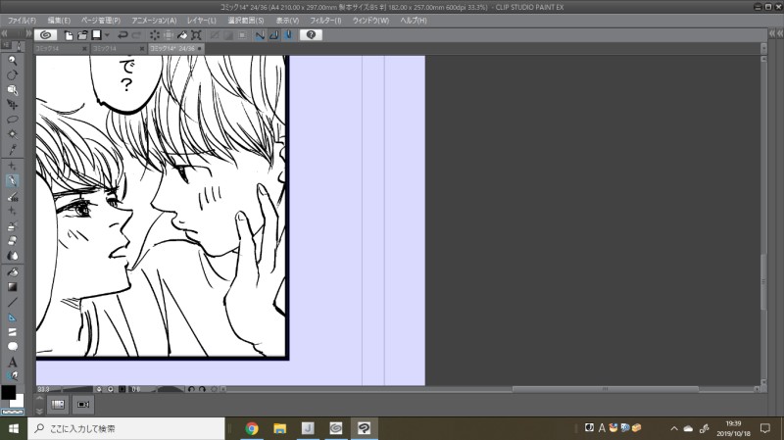Open the フィルター(I) menu

[325, 21]
